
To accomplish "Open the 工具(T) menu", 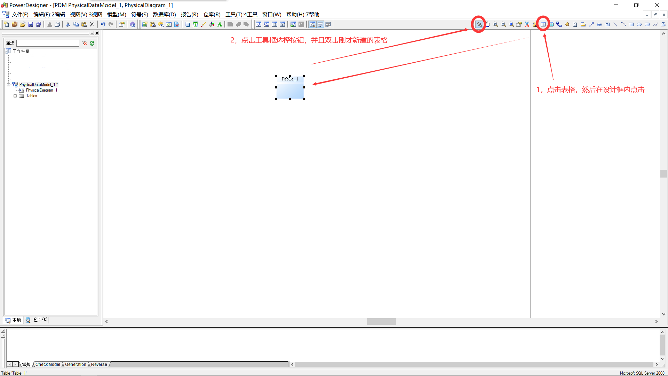I will [x=241, y=14].
